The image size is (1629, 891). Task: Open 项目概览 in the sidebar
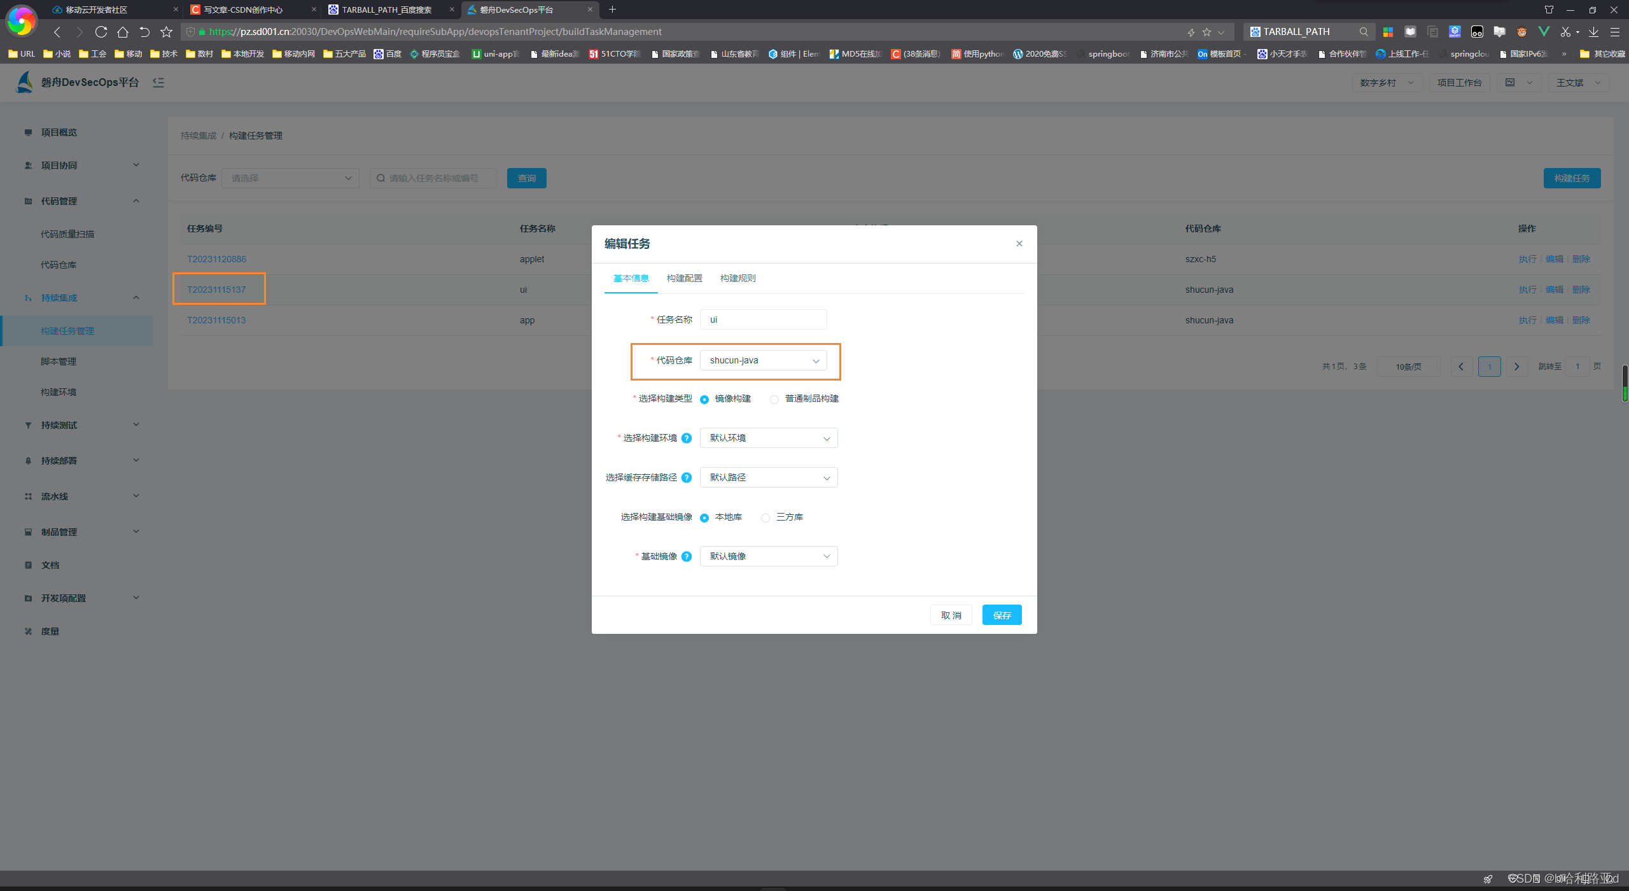(x=59, y=132)
